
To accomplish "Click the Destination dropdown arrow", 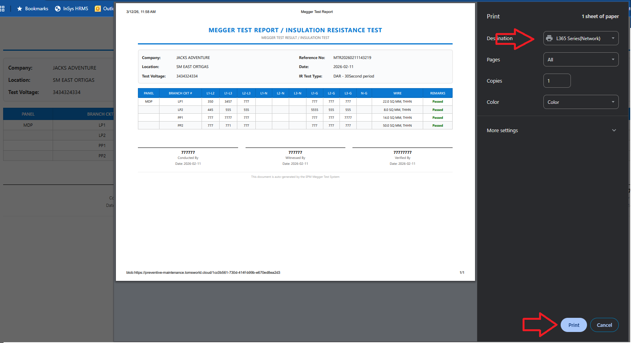I will pos(613,38).
